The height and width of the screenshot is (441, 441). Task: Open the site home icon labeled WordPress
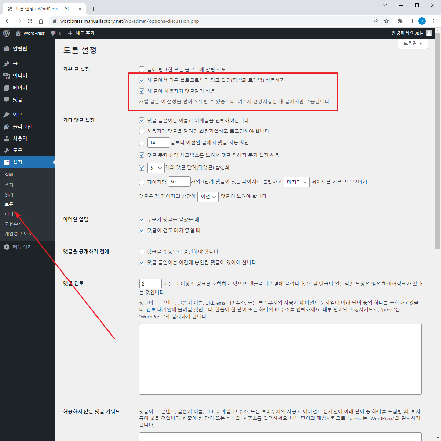click(x=30, y=33)
